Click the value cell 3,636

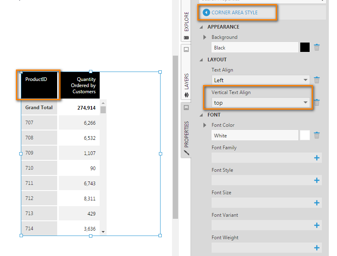click(x=79, y=229)
